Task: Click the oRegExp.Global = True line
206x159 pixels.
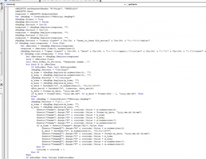Action: [29, 19]
